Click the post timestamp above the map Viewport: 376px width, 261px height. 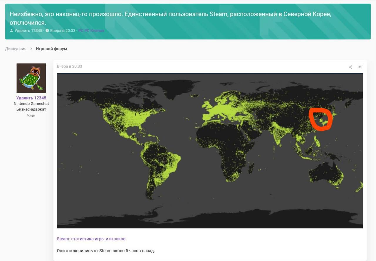69,66
